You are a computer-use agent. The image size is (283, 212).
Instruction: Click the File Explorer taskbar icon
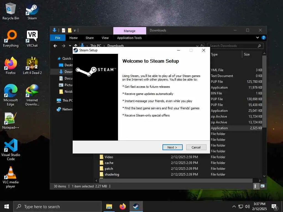109,206
